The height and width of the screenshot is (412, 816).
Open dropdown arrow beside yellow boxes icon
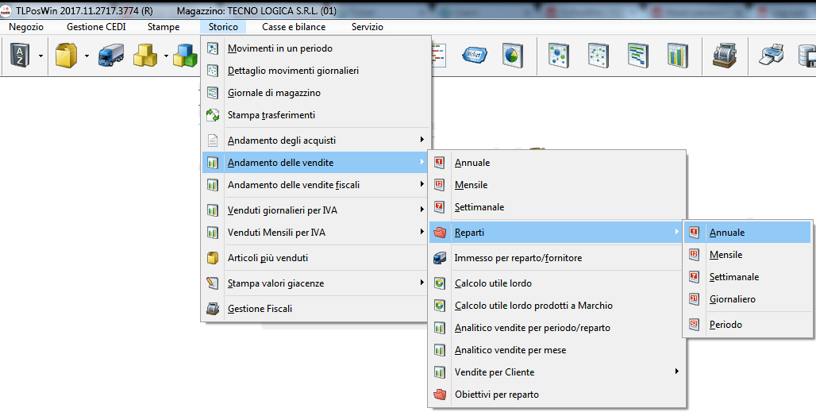tap(165, 56)
